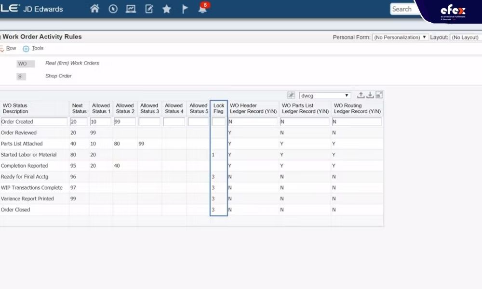This screenshot has width=482, height=289.
Task: Open the Personal Form dropdown
Action: click(400, 37)
